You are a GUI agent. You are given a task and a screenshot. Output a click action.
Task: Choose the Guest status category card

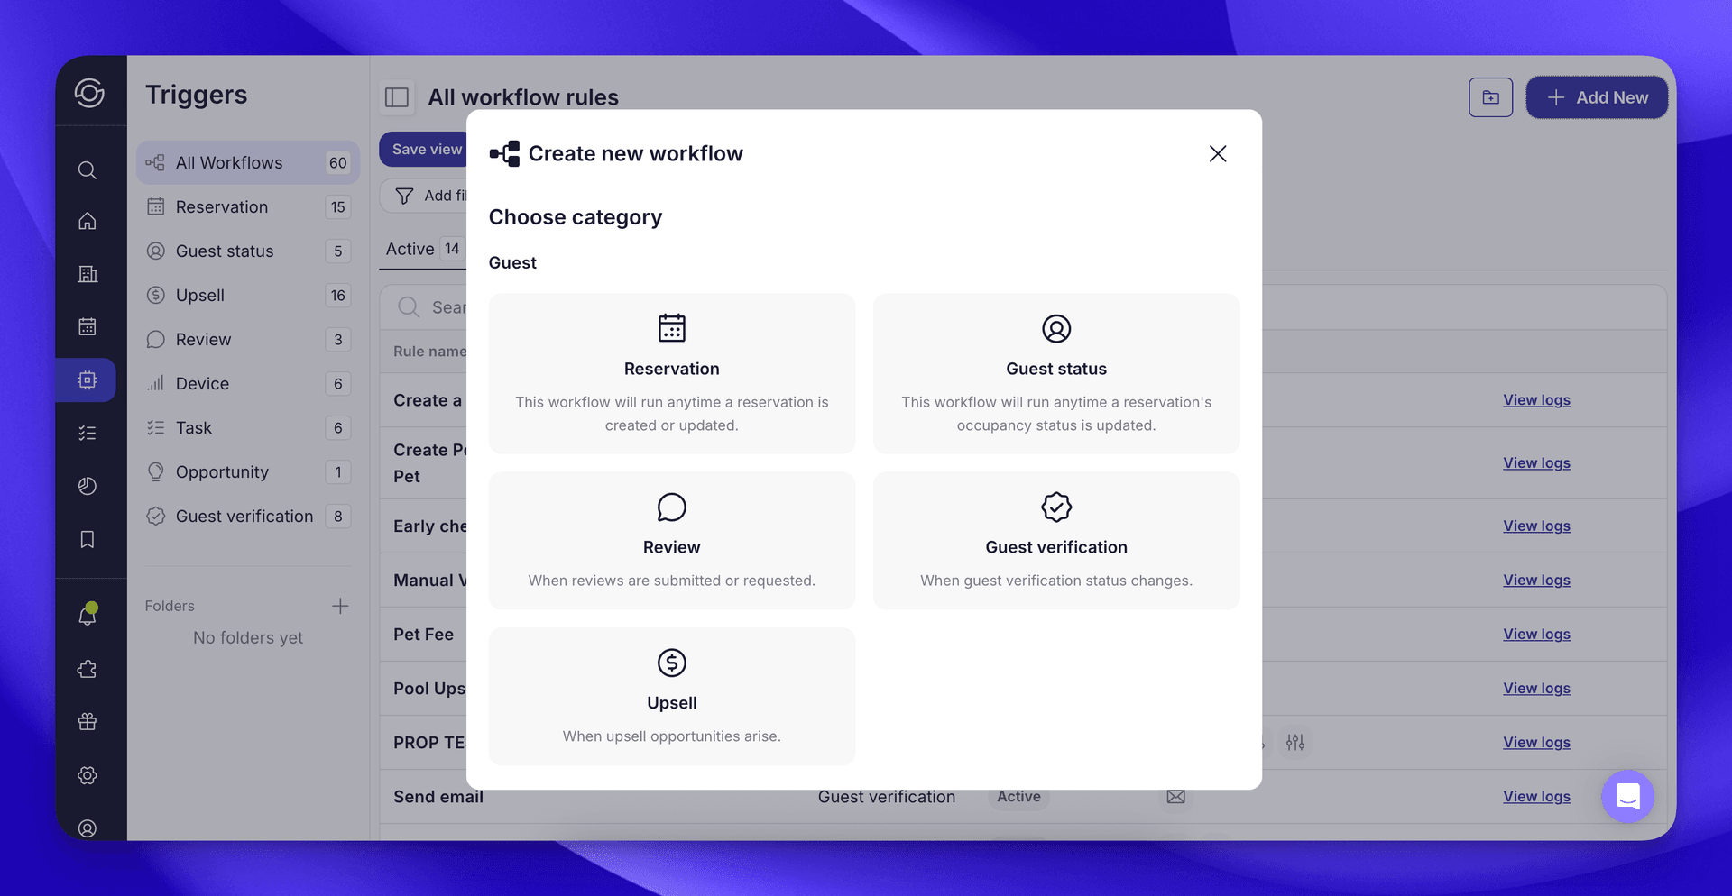(1055, 373)
